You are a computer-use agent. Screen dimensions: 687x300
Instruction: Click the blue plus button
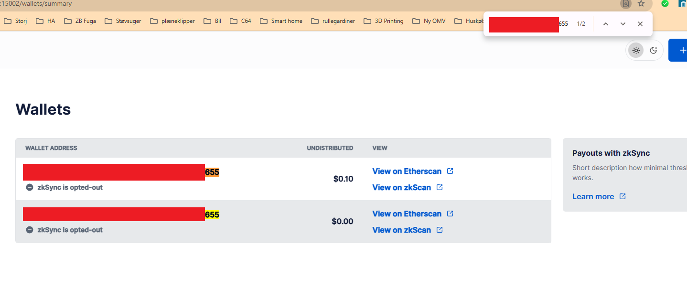(x=681, y=50)
